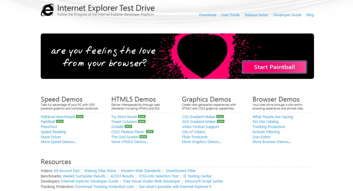View More Graphics Demos

pos(202,142)
